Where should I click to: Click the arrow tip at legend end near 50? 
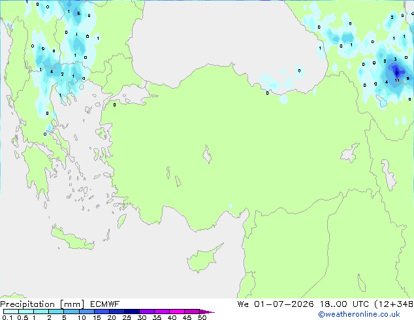207,312
